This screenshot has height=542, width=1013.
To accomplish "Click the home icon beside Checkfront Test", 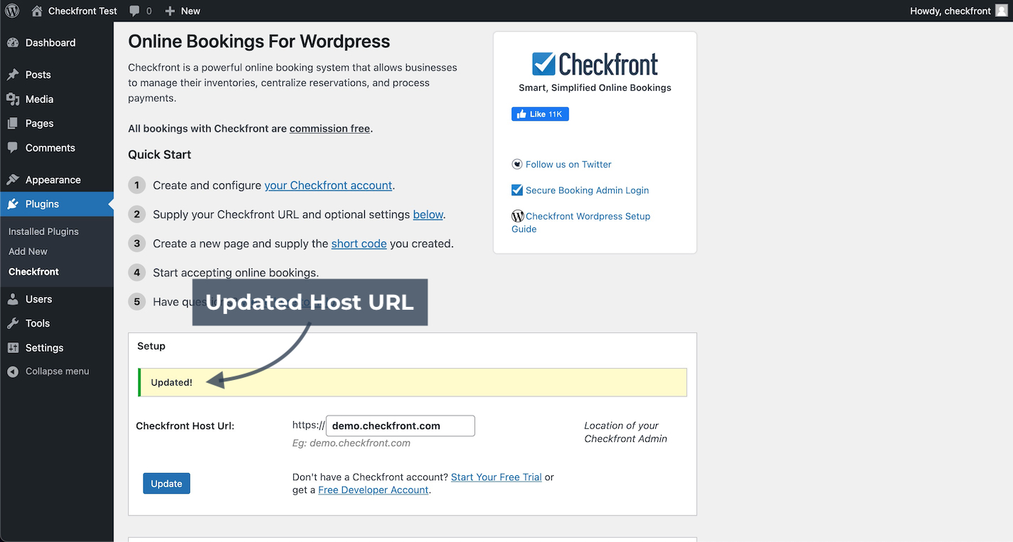I will point(37,11).
